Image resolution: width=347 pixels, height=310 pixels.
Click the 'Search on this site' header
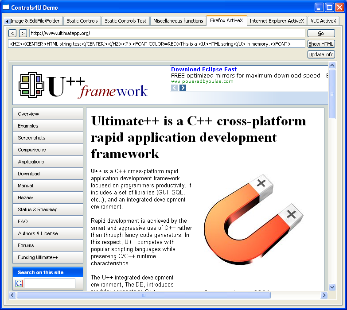coord(48,272)
